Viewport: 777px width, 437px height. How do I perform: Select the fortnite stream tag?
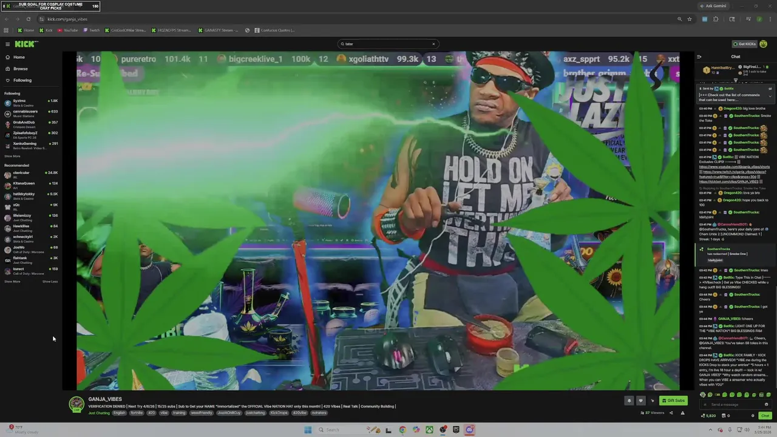tap(137, 413)
